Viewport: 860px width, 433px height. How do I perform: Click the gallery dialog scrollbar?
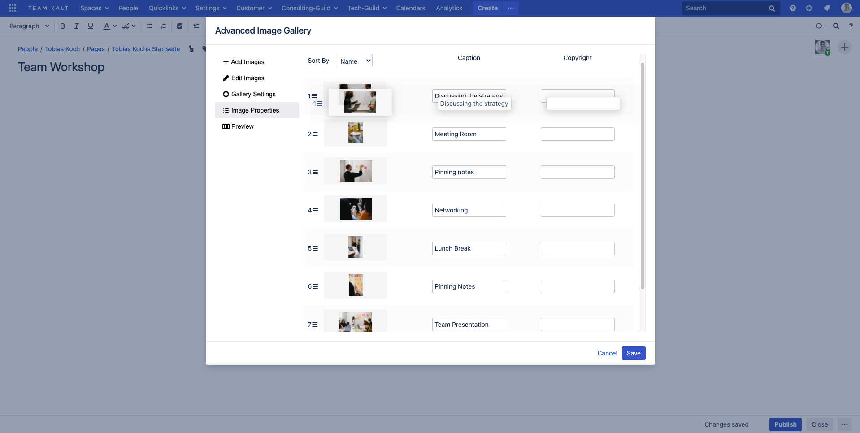coord(643,176)
